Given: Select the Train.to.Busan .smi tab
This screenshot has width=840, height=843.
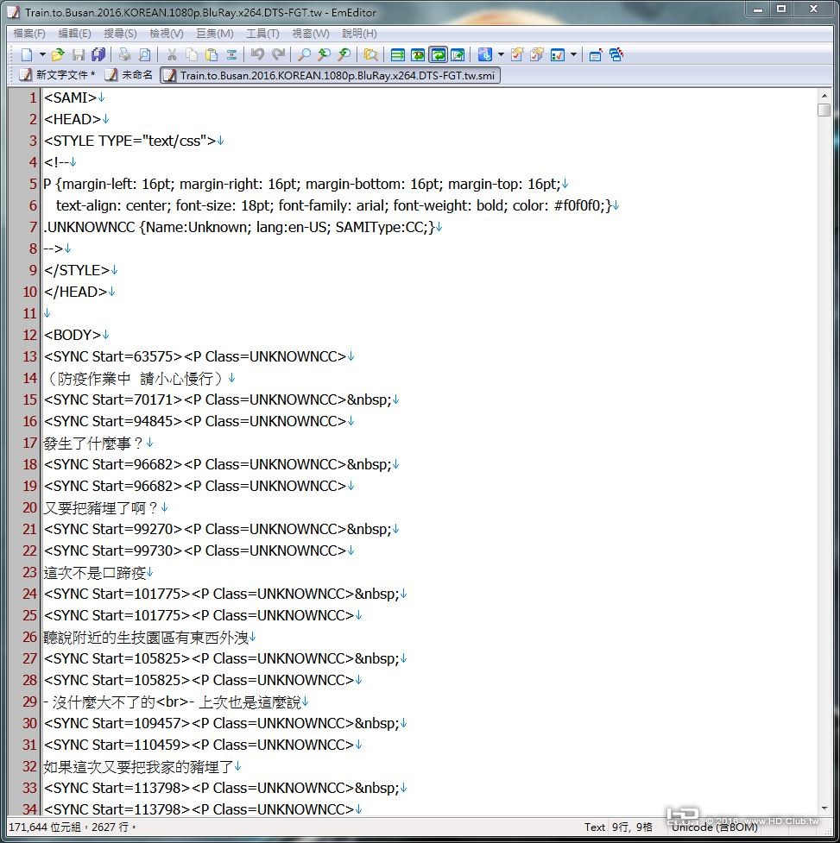Looking at the screenshot, I should (x=330, y=75).
